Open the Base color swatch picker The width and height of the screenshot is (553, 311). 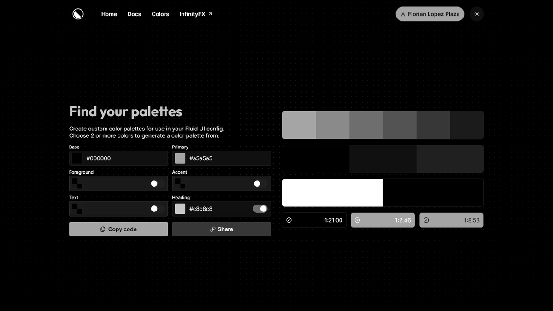coord(77,158)
